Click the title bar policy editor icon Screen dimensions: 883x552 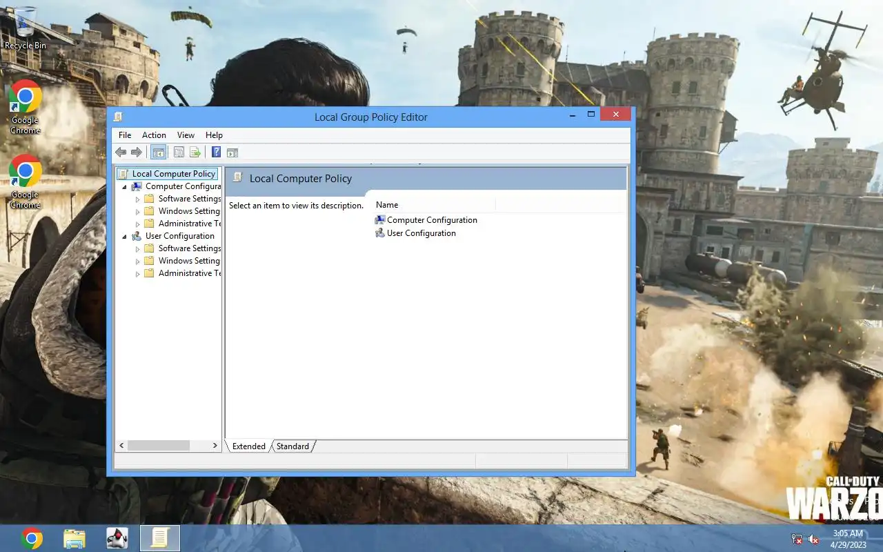pos(119,117)
